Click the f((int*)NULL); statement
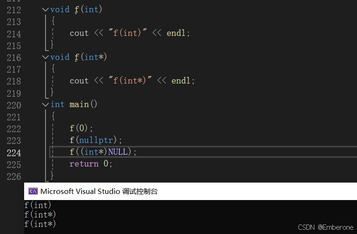 click(103, 151)
